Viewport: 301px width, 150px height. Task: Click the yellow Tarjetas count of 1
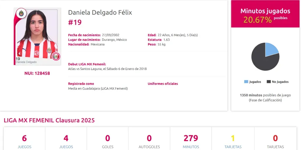[233, 138]
